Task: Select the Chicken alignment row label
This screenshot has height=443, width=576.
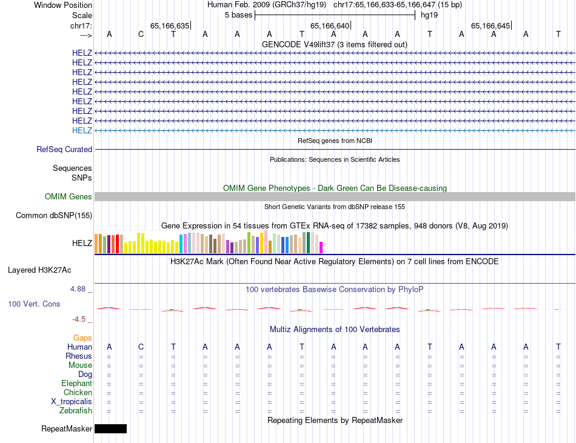Action: coord(78,392)
